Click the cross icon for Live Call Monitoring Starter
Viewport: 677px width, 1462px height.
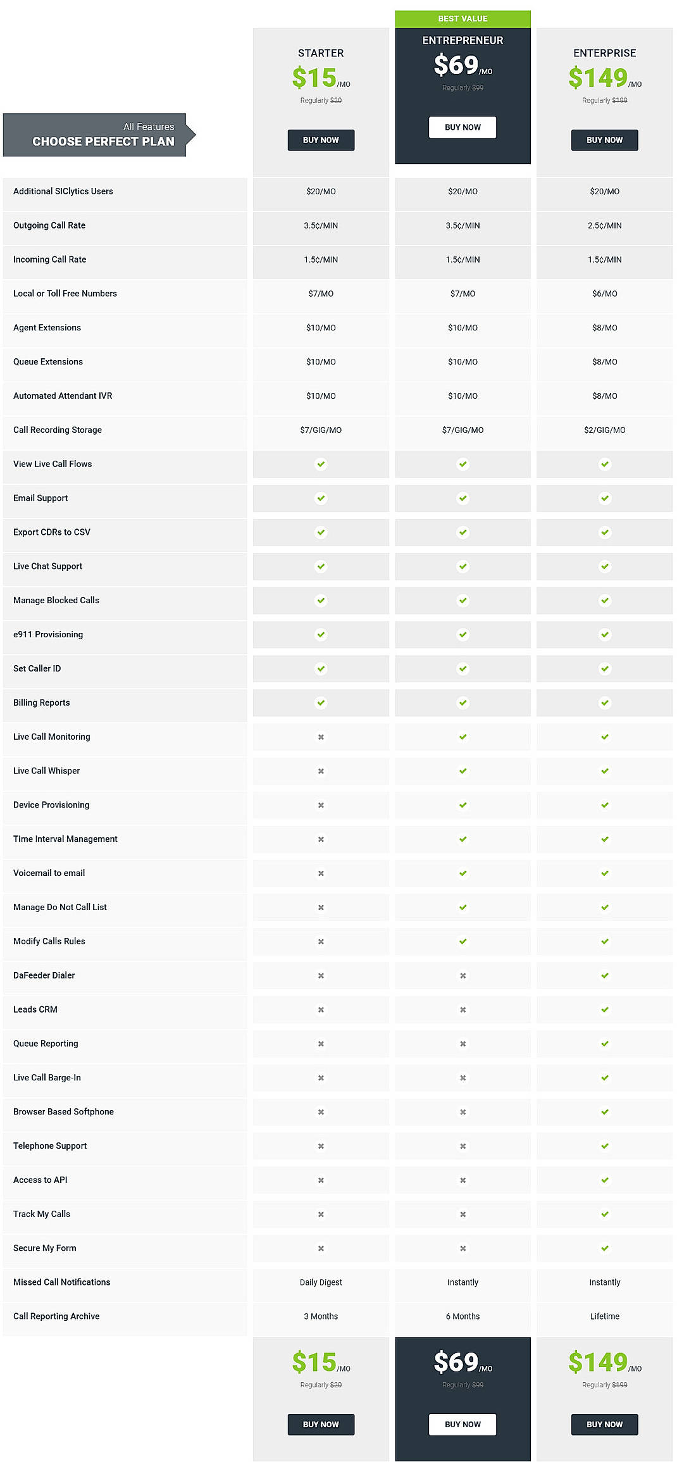pos(321,737)
